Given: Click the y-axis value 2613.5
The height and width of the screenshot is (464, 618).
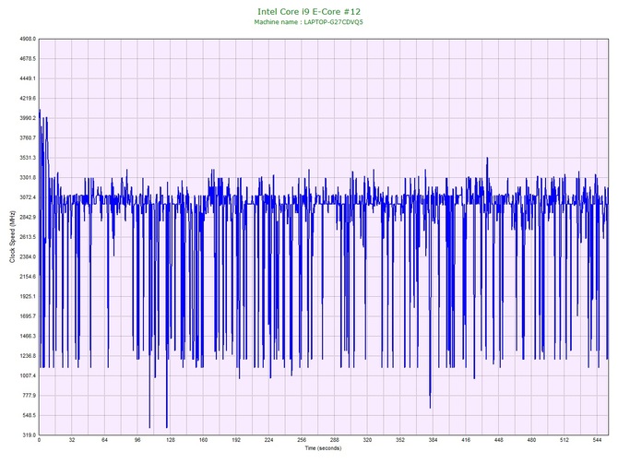Looking at the screenshot, I should (28, 237).
